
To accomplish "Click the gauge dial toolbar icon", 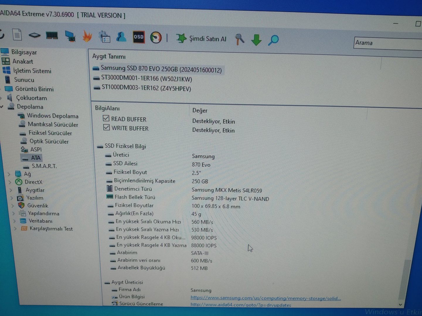I will pos(156,37).
